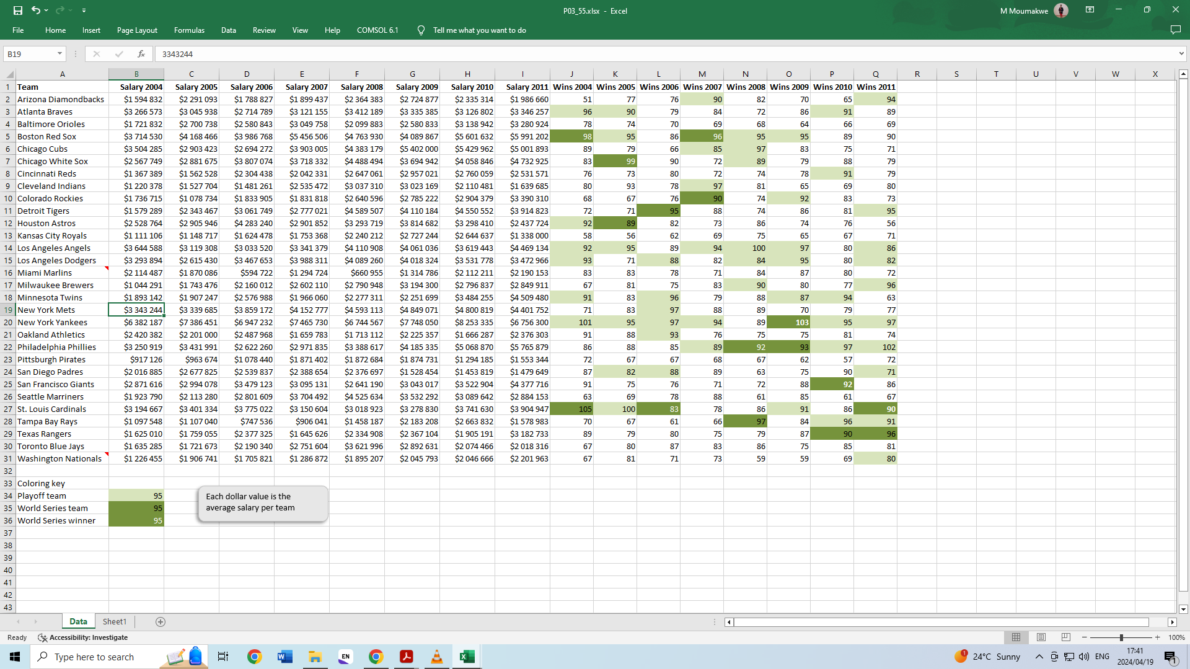Confirm cell entry with the checkmark icon
The image size is (1190, 669).
[119, 54]
